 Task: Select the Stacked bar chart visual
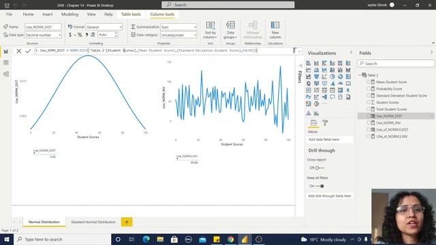click(x=309, y=63)
